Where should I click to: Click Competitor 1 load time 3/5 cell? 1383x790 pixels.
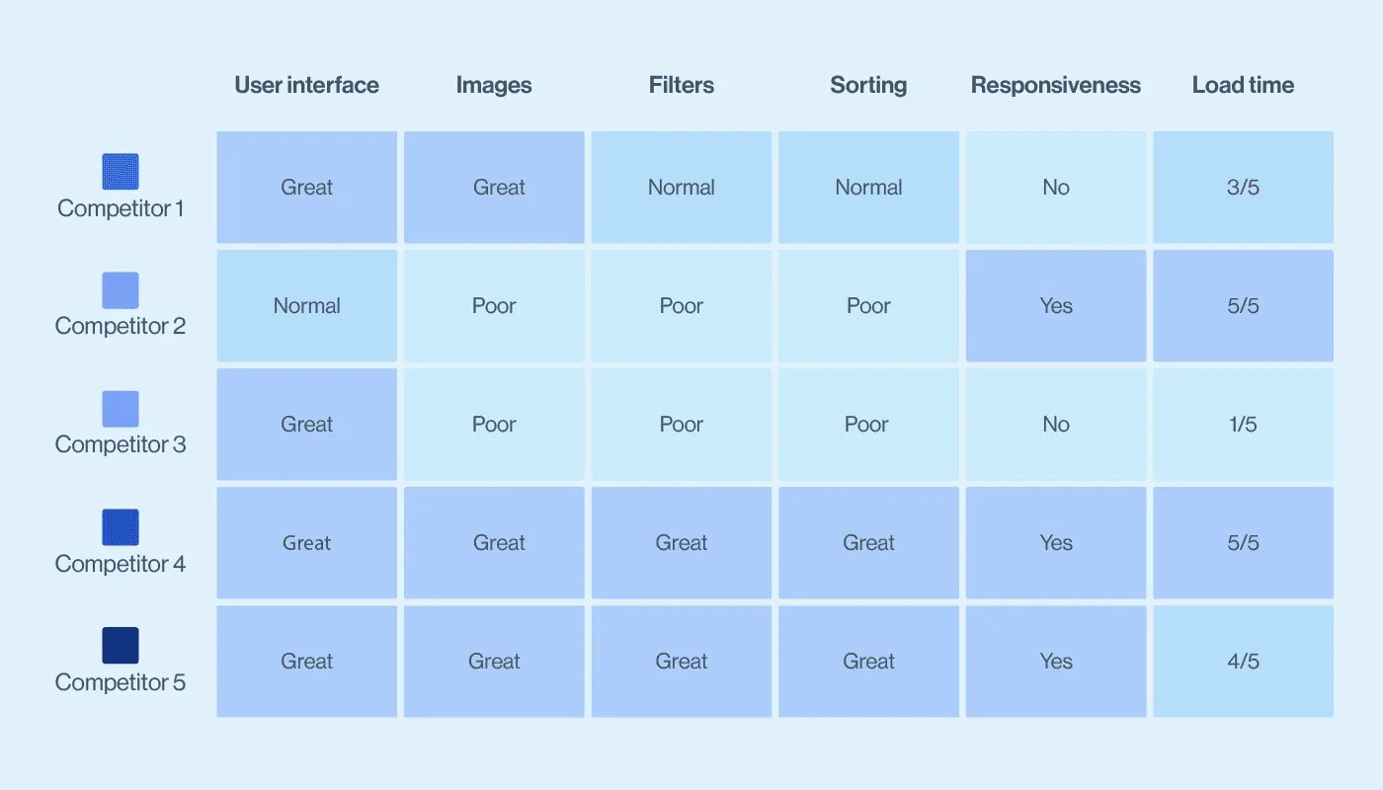click(1243, 188)
